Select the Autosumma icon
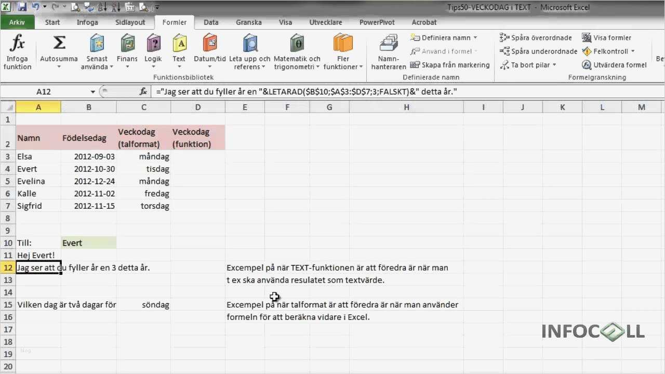The height and width of the screenshot is (374, 665). [x=58, y=49]
